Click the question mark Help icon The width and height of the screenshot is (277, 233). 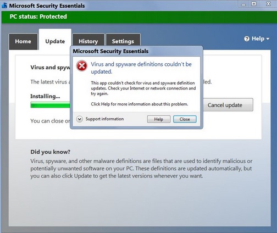point(247,39)
